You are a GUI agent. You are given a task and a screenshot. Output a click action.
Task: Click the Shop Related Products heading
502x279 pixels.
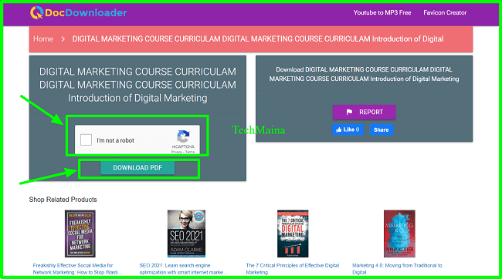(x=63, y=200)
